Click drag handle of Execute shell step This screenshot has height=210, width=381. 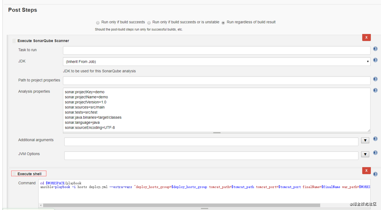point(14,174)
